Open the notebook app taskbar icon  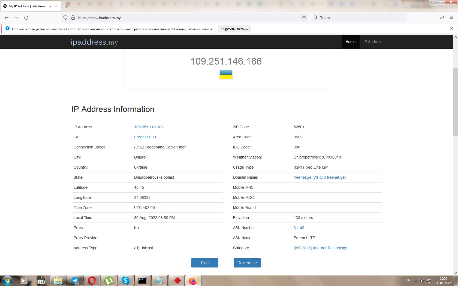[x=159, y=281]
